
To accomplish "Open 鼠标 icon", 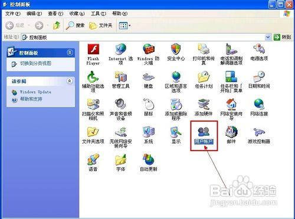I will [149, 104].
